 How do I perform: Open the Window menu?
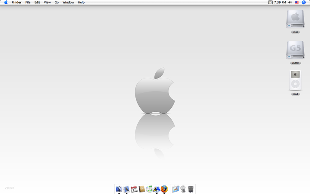click(68, 2)
